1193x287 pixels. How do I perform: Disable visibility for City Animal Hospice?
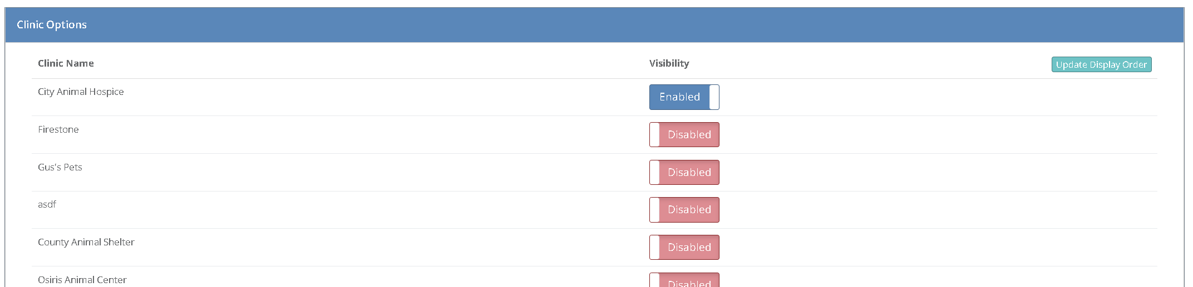[684, 97]
